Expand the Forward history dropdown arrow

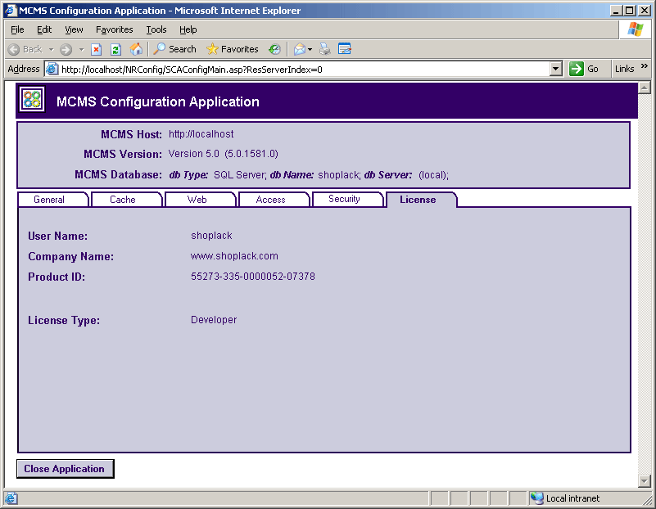pos(82,49)
